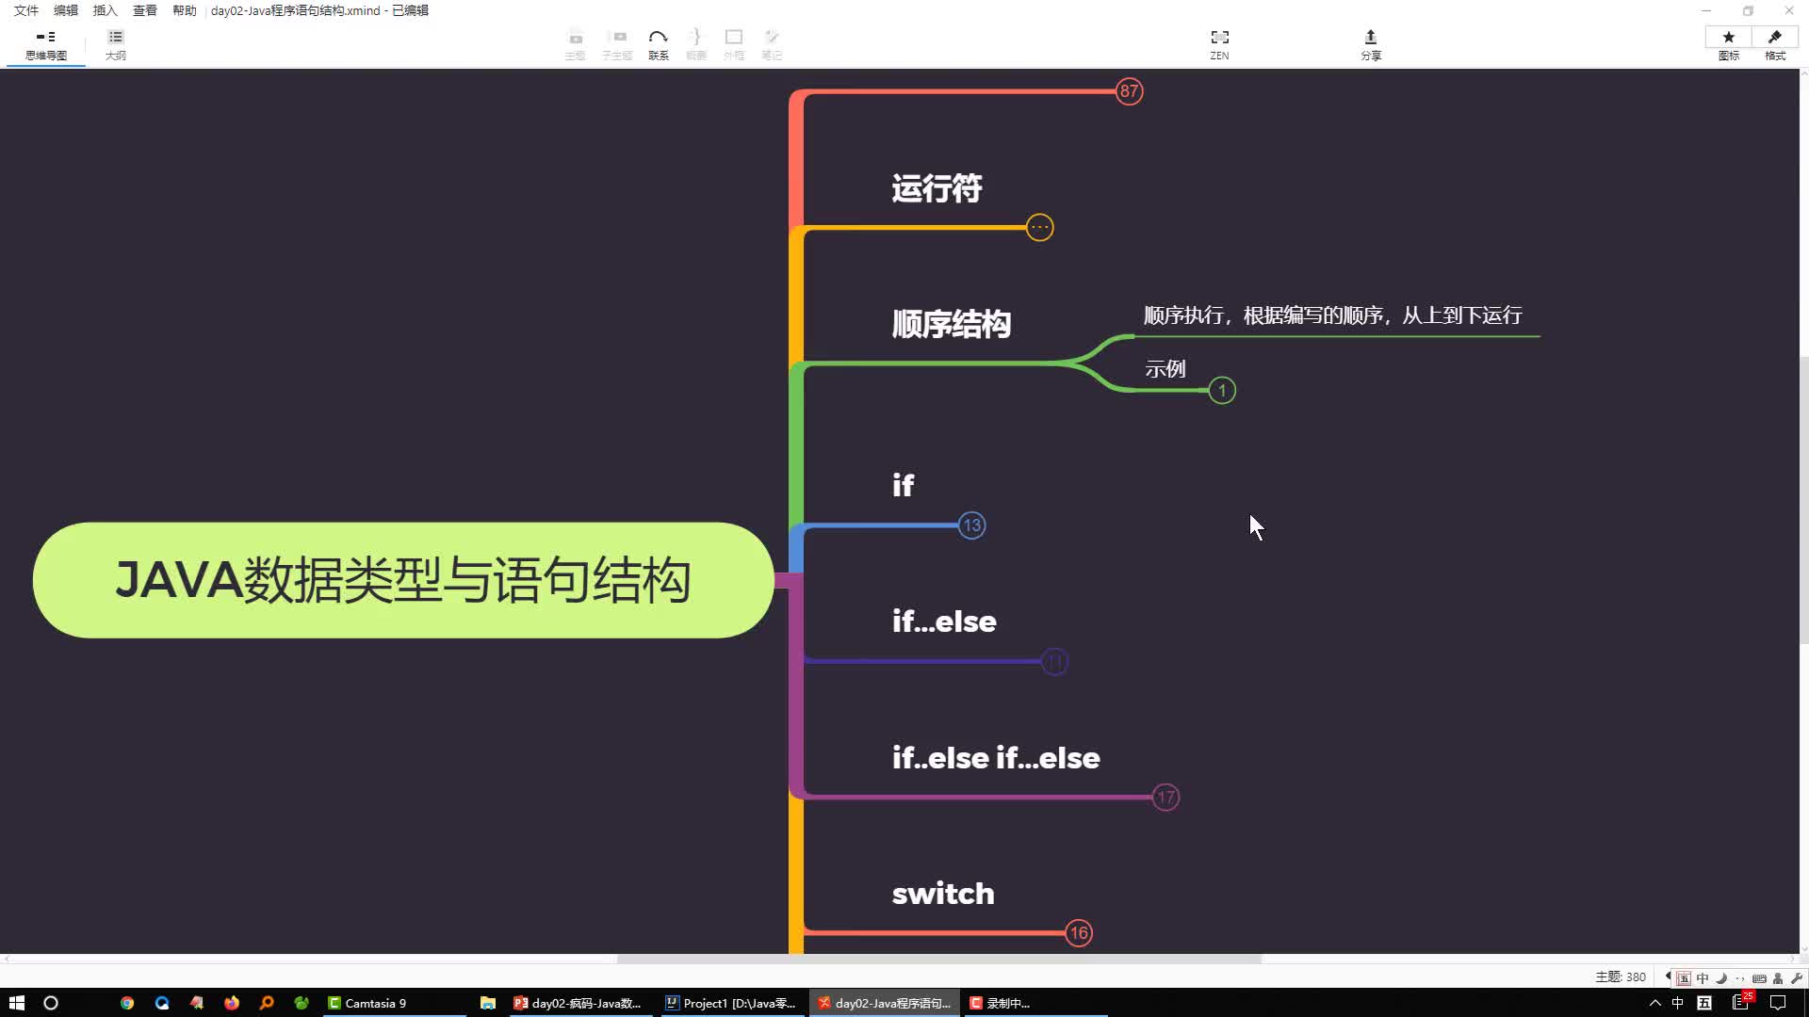Click the 笔记 notes toolbar icon

pyautogui.click(x=772, y=44)
